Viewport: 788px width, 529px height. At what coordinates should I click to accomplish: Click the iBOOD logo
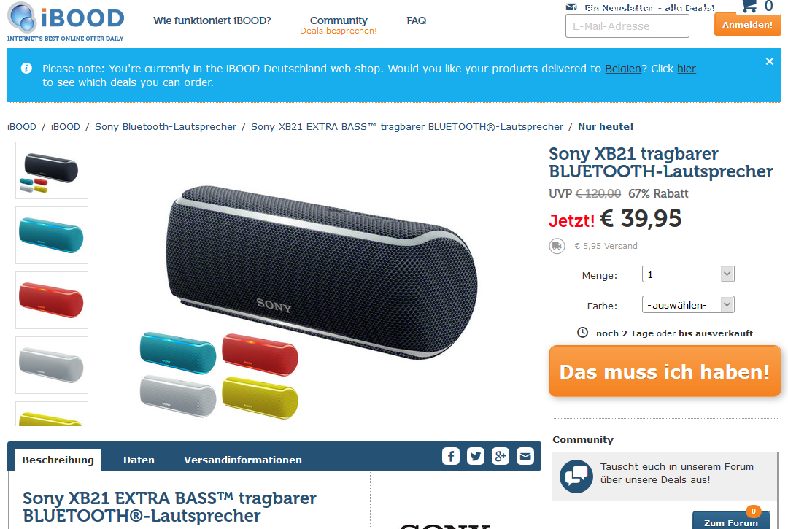point(66,21)
